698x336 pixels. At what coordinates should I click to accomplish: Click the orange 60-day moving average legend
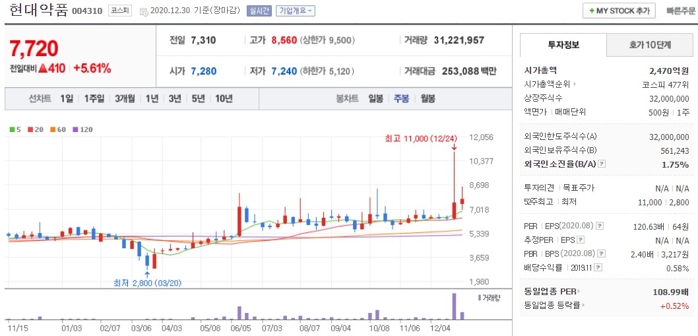pos(58,129)
